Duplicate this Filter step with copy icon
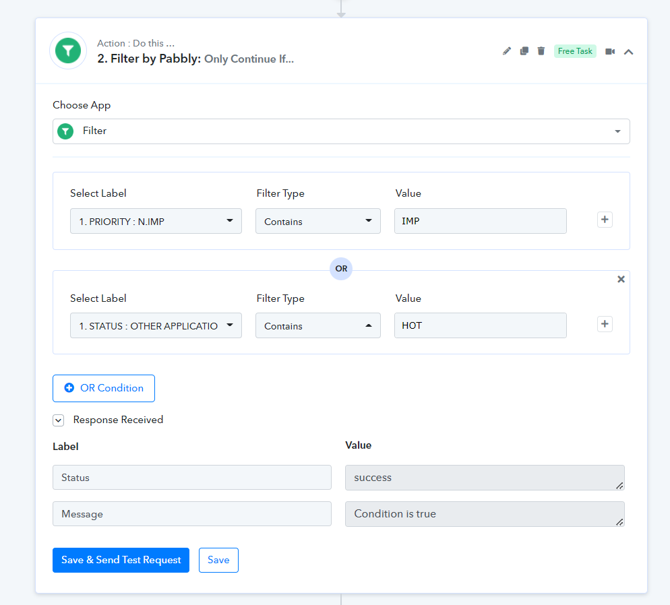Image resolution: width=670 pixels, height=605 pixels. pos(524,51)
